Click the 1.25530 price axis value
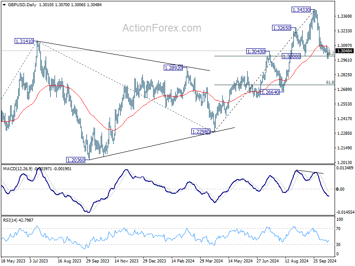 (x=345, y=104)
